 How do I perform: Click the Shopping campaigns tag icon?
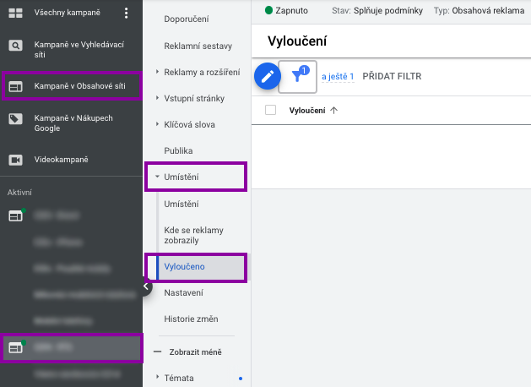click(15, 119)
